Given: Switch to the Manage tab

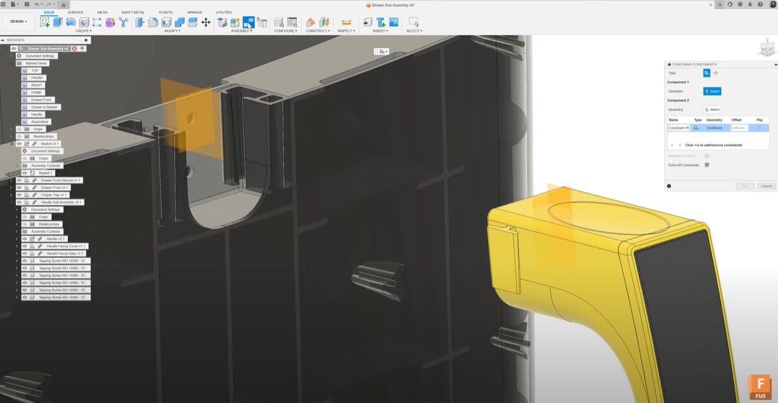Looking at the screenshot, I should pyautogui.click(x=195, y=12).
